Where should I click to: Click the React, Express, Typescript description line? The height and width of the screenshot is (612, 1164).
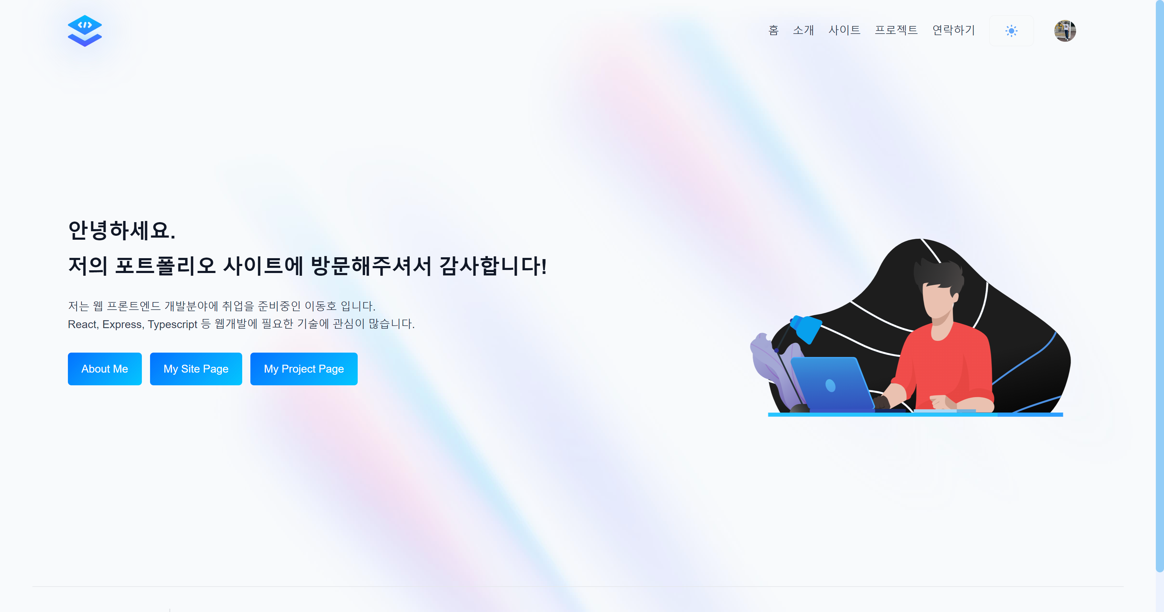241,324
